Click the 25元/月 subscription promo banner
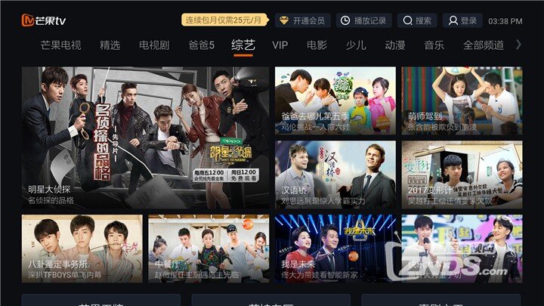The width and height of the screenshot is (544, 306). point(225,20)
